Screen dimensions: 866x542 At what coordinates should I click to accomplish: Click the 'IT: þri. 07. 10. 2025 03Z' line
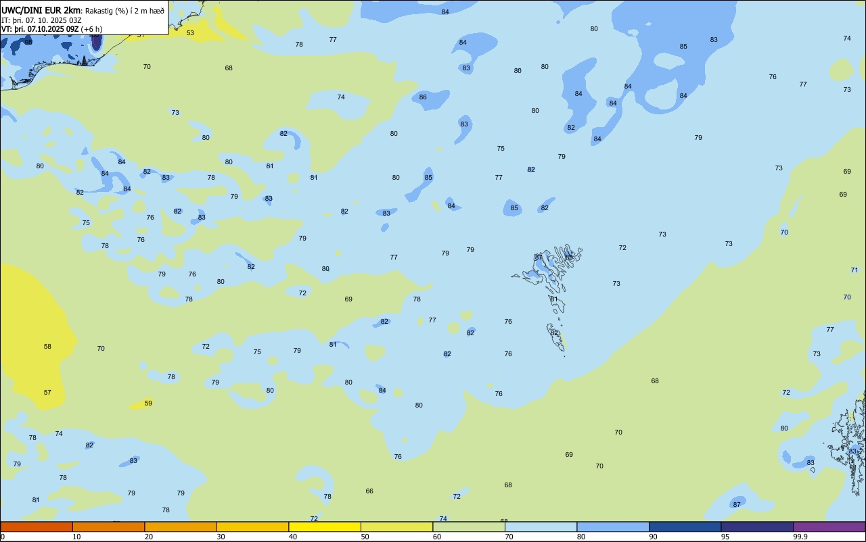tap(41, 20)
